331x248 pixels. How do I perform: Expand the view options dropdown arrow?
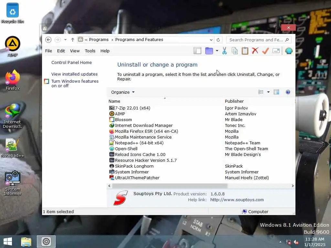coord(268,92)
